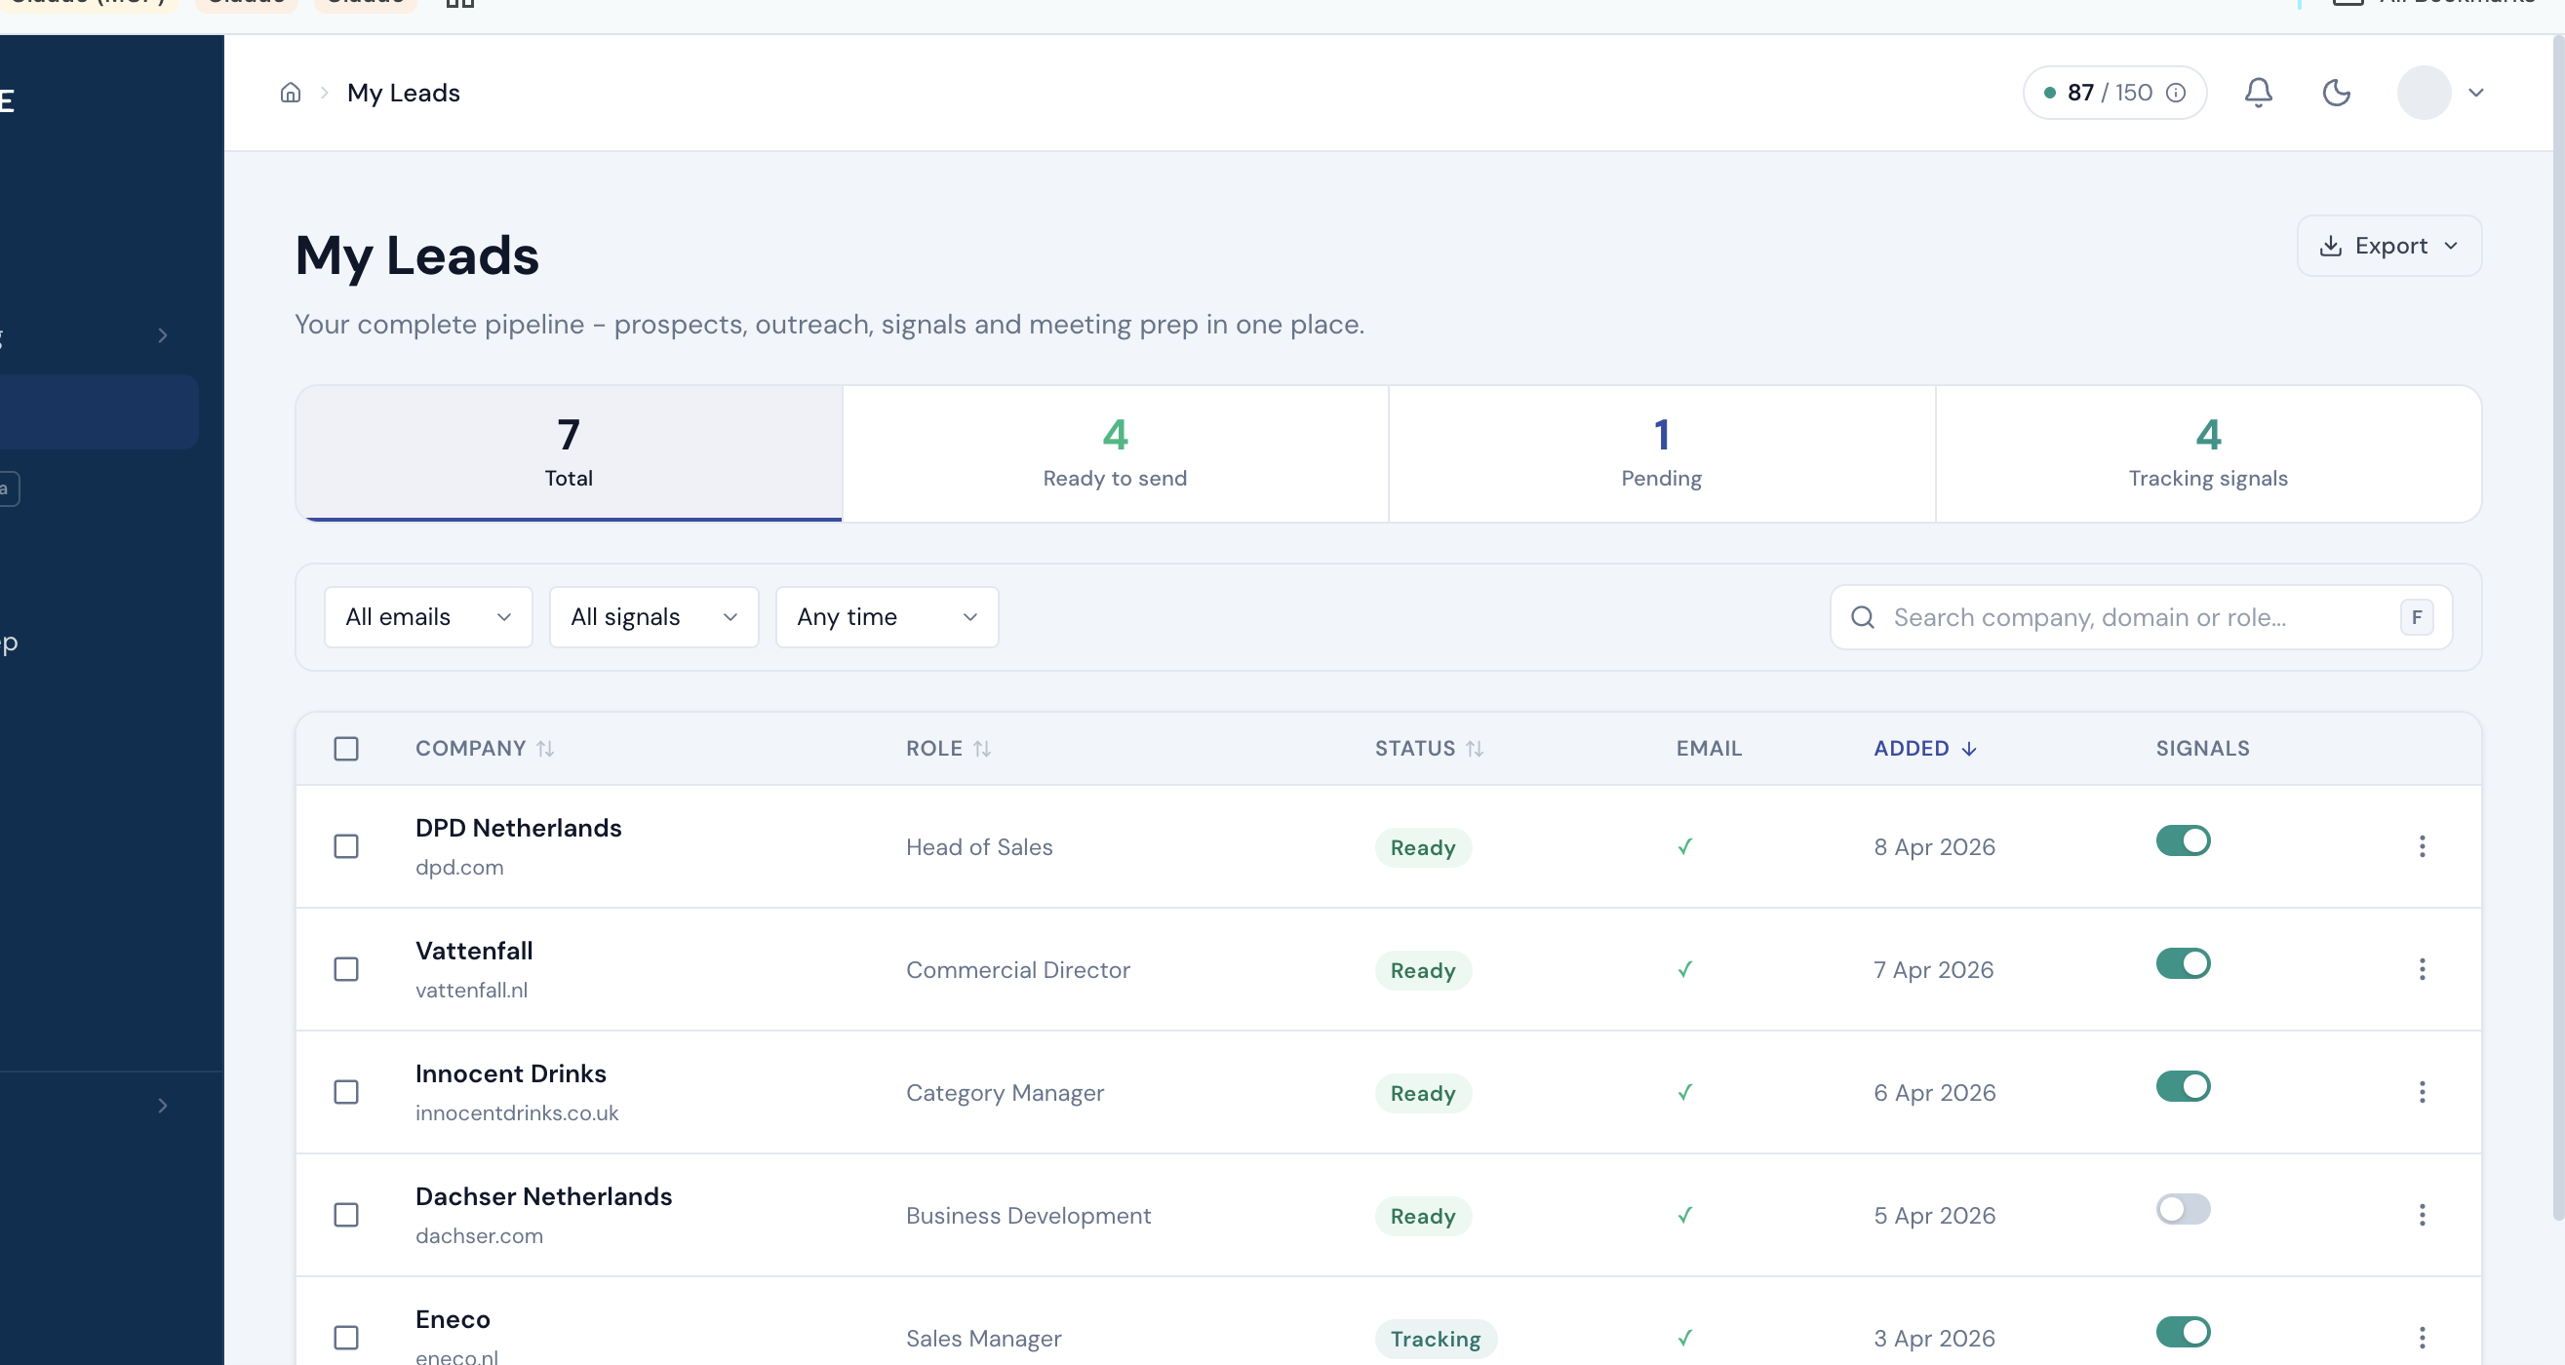
Task: Click the search magnifier icon
Action: 1861,617
